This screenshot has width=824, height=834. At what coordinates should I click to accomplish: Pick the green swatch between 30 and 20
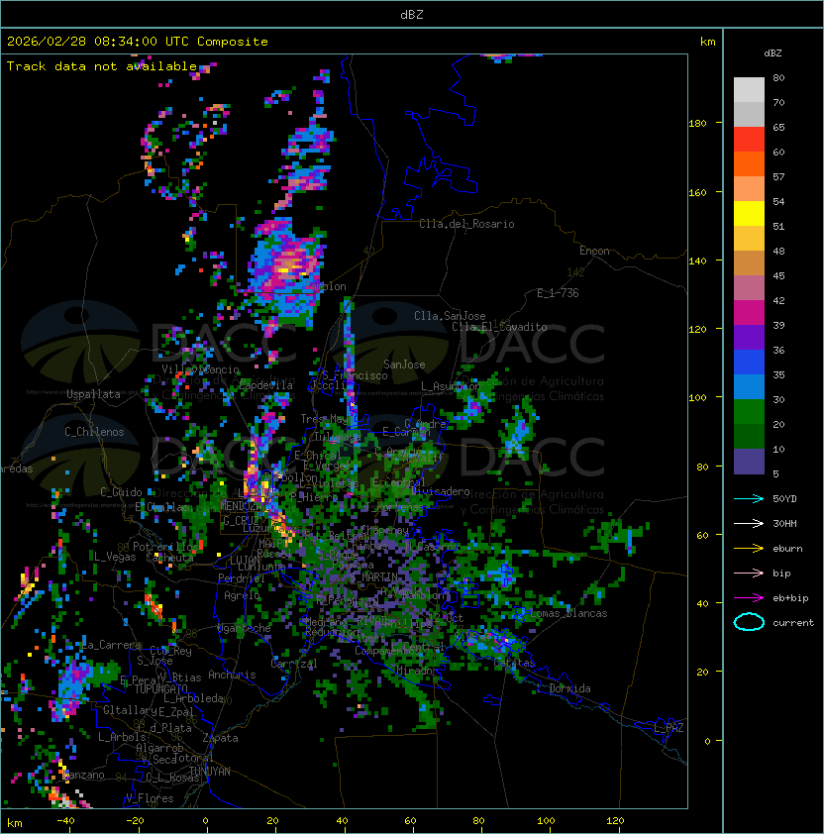tap(749, 412)
